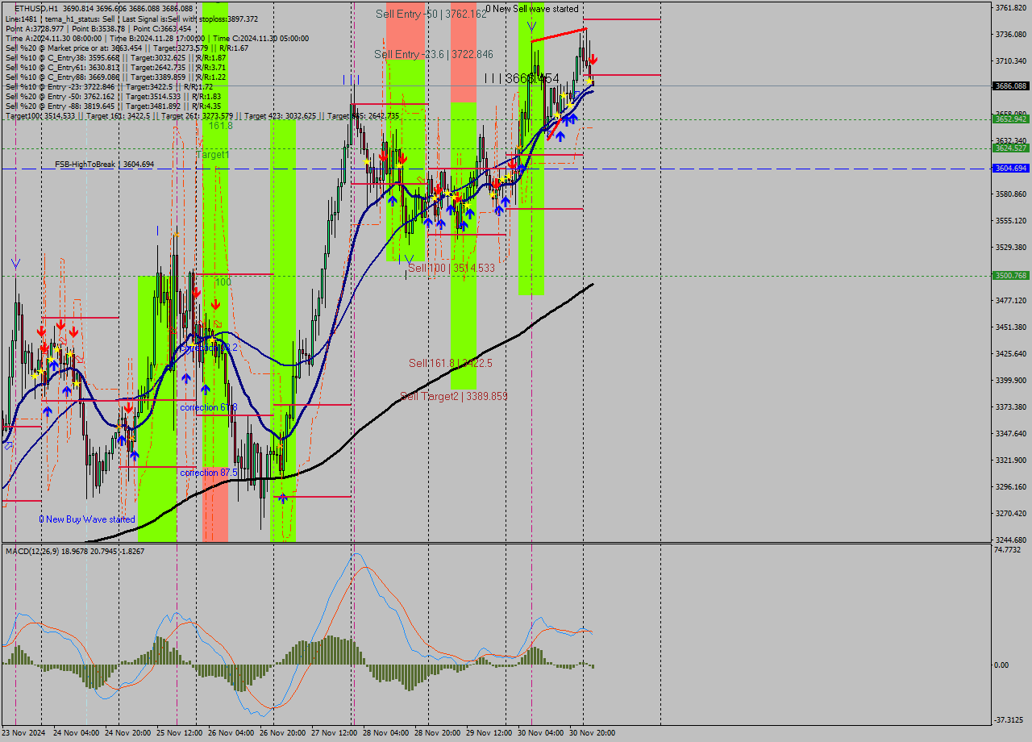Click the 'Sell %10 @ C_Entry88: 3669.088' line
Image resolution: width=1032 pixels, height=742 pixels.
(x=115, y=77)
